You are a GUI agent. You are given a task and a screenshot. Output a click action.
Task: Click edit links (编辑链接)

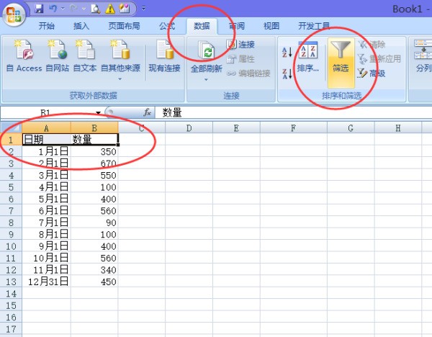click(248, 73)
